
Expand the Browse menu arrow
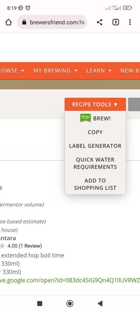(x=22, y=71)
